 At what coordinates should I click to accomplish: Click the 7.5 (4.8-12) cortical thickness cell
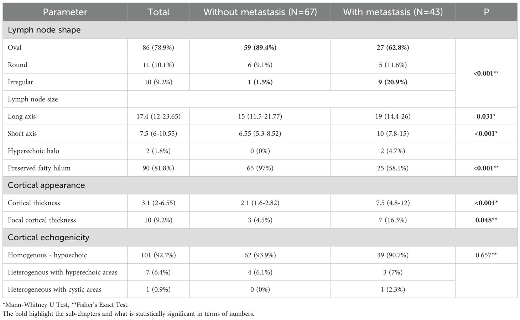click(393, 203)
